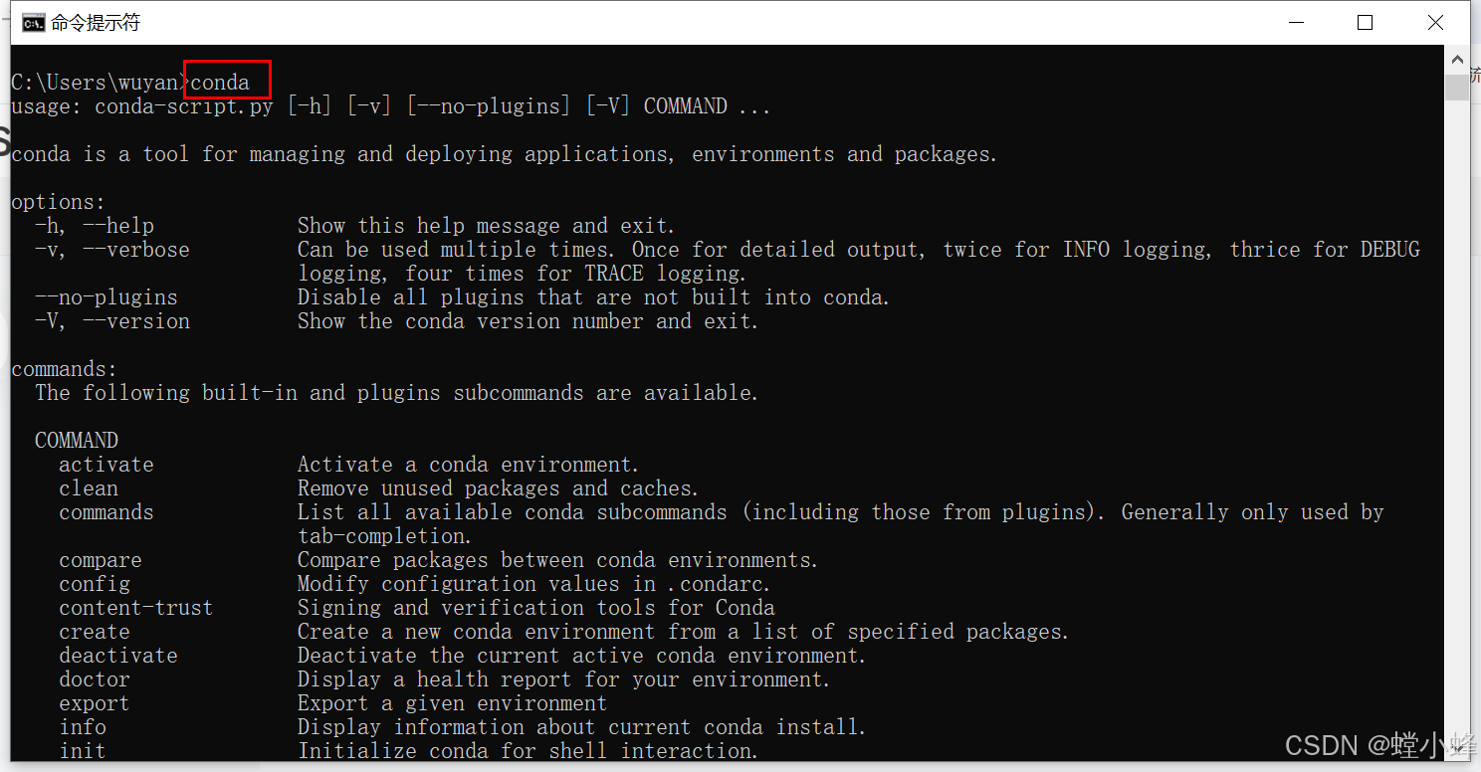Click 'conda is a tool for managing' line
Viewport: 1481px width, 772px height.
click(504, 154)
